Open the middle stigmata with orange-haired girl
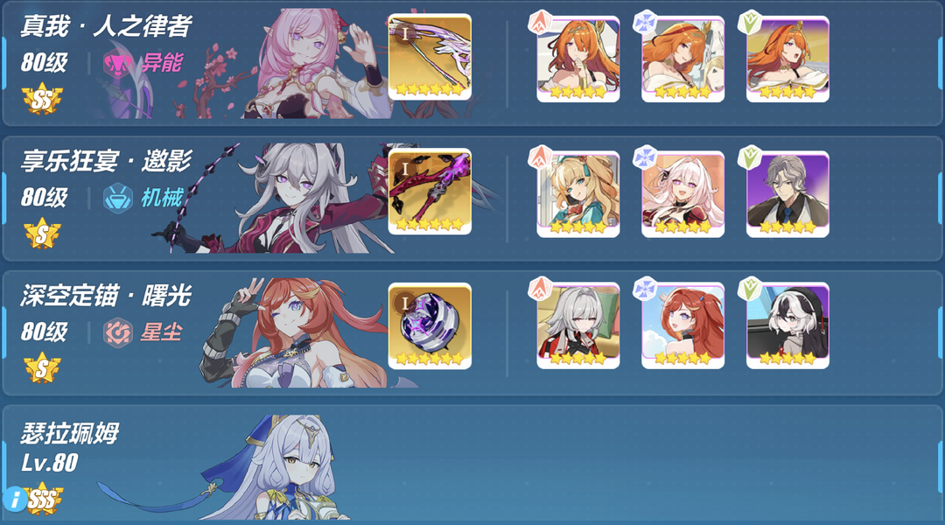 coord(682,59)
